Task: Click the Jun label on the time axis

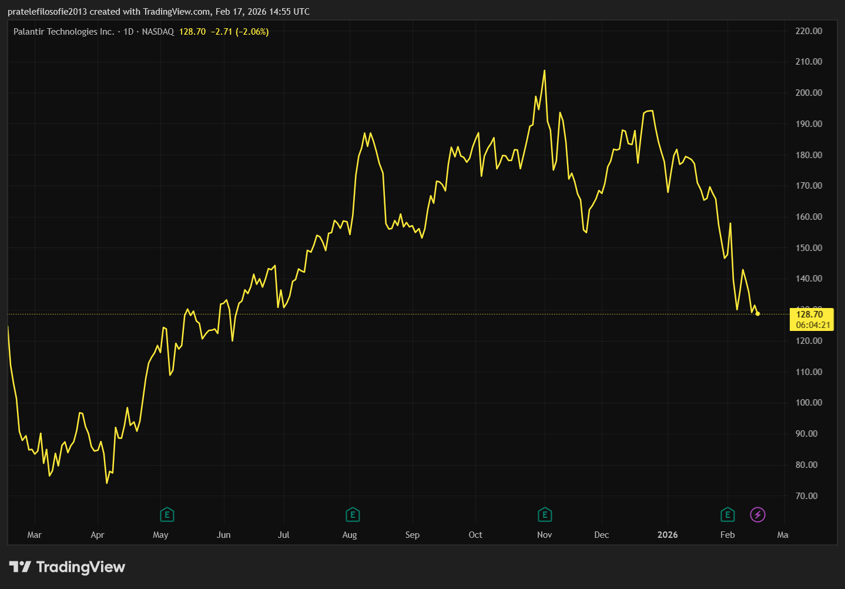Action: pos(224,535)
